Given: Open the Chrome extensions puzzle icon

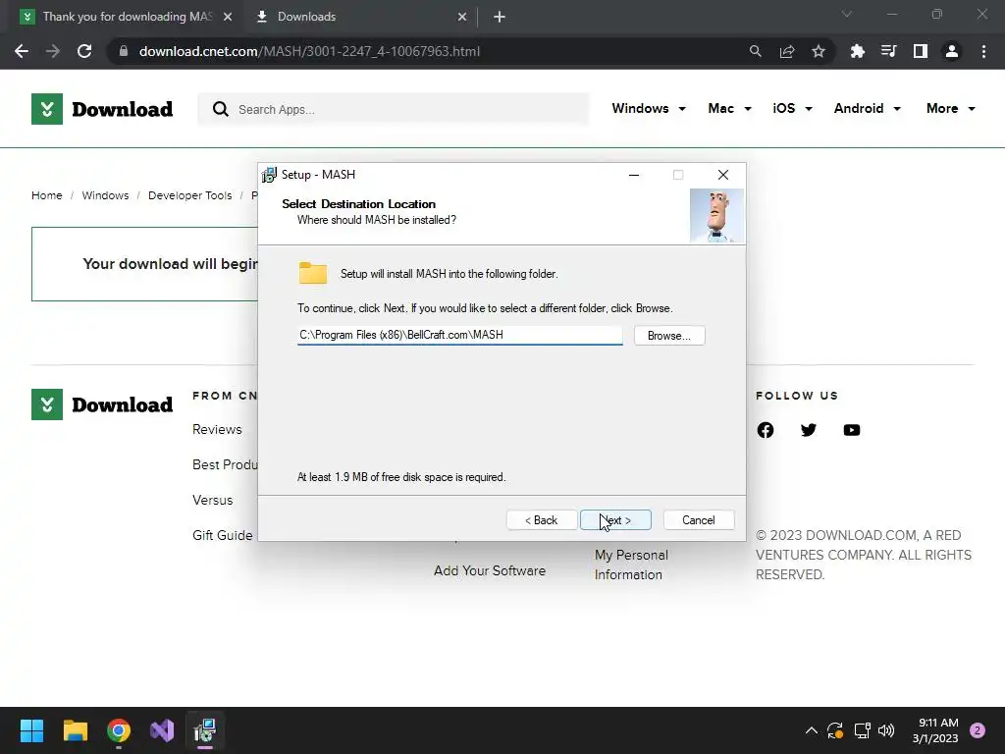Looking at the screenshot, I should point(858,51).
